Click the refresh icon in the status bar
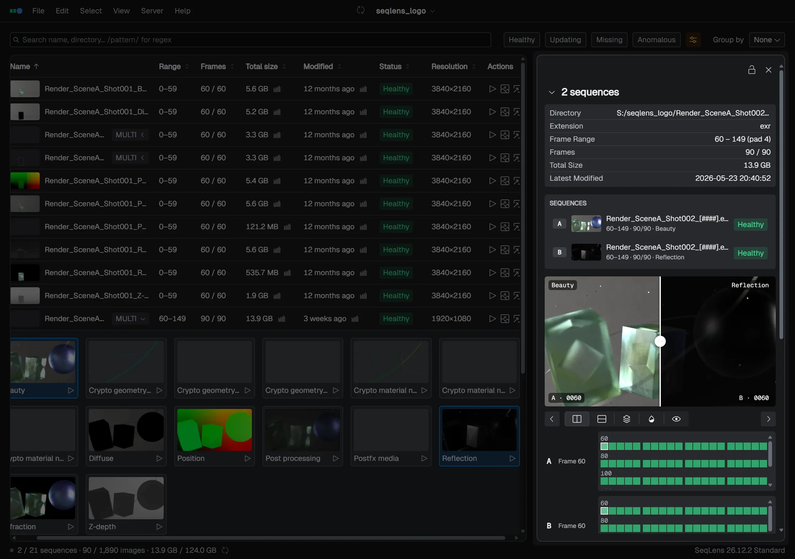 point(225,550)
